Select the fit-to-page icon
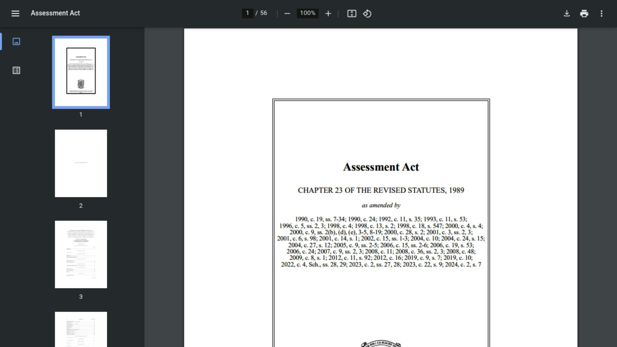 tap(352, 13)
